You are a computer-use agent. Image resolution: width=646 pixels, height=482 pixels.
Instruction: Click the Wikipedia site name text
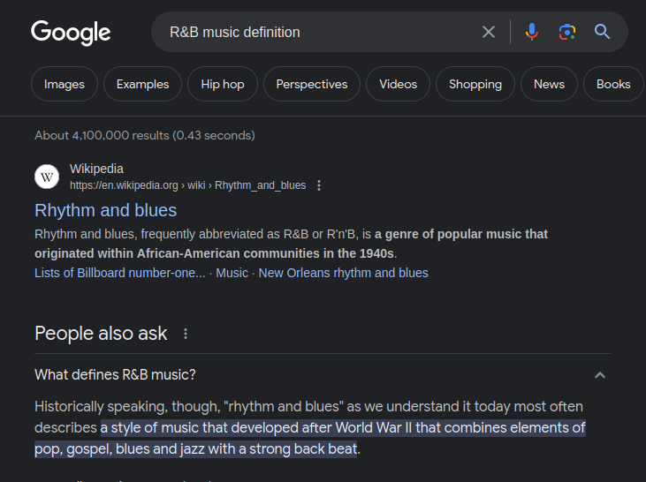[96, 169]
